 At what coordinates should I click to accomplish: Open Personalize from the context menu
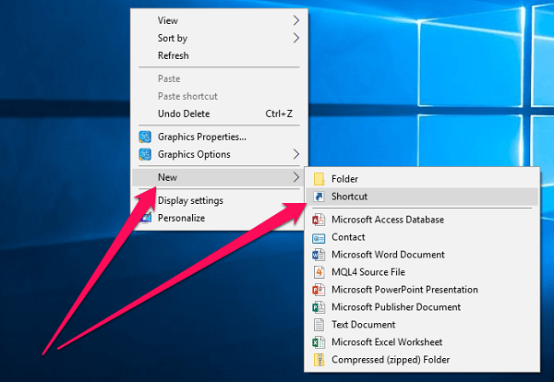(181, 218)
